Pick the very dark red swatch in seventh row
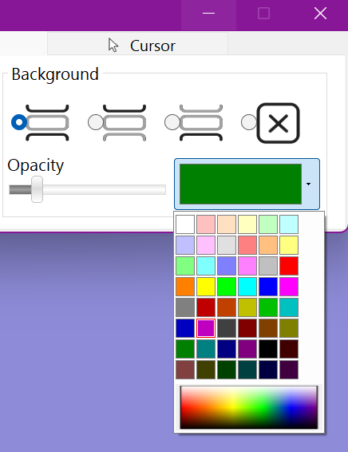This screenshot has height=452, width=348. pyautogui.click(x=289, y=349)
